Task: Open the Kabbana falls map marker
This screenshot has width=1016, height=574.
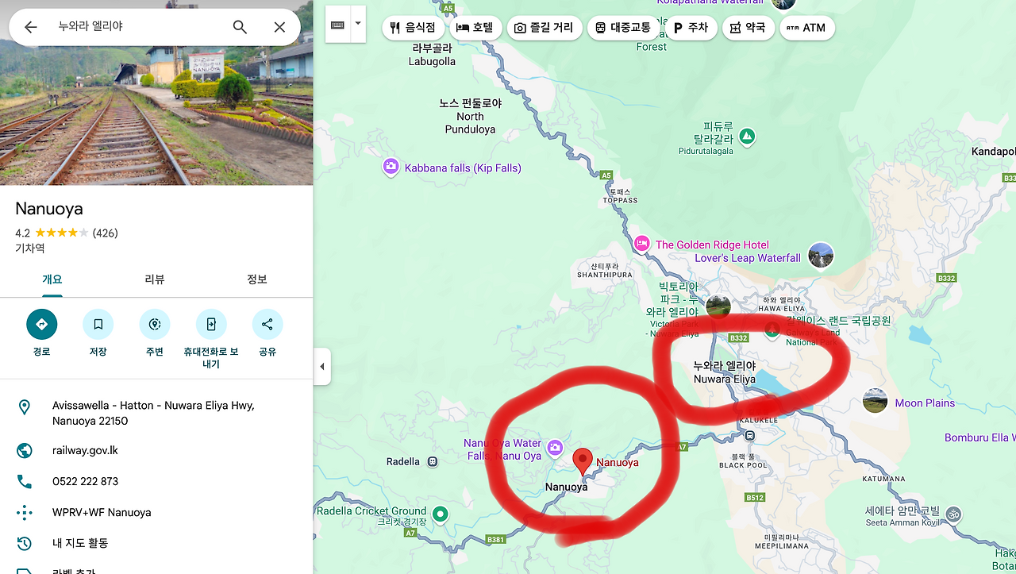Action: tap(391, 168)
